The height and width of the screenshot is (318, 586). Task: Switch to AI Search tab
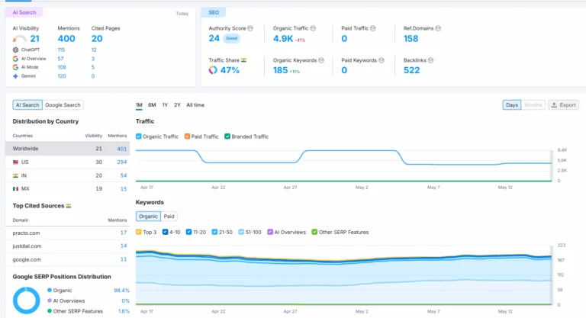point(27,105)
